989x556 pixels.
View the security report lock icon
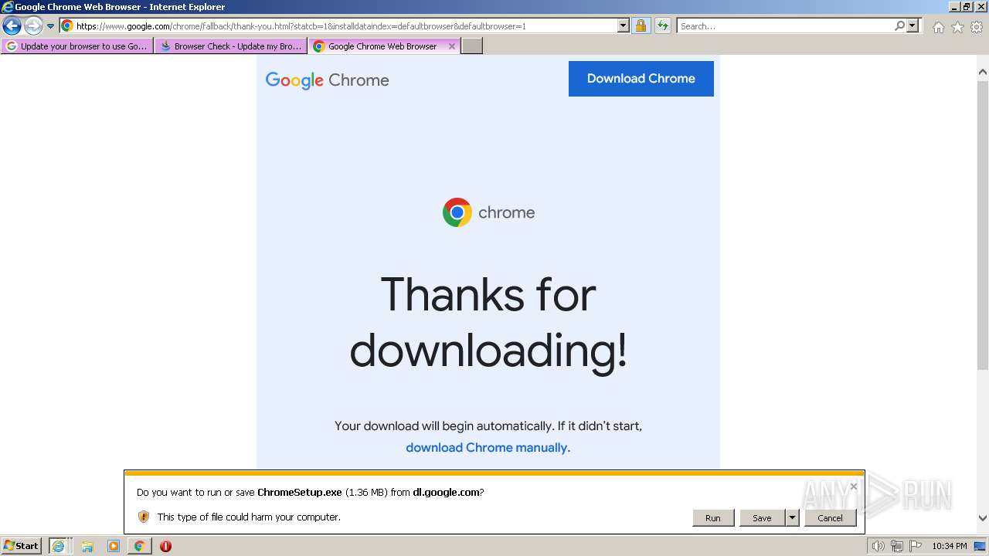(x=641, y=25)
